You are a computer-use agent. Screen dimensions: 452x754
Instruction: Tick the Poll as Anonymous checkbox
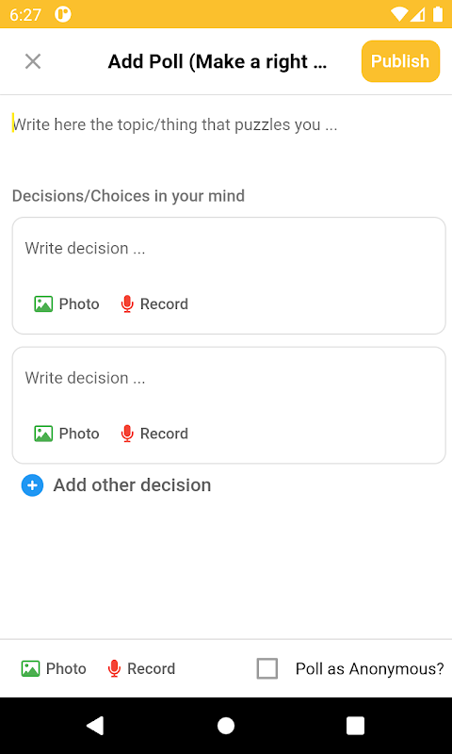267,668
